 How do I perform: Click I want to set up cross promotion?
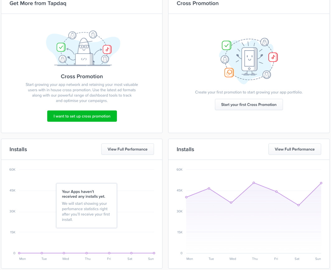pos(82,116)
